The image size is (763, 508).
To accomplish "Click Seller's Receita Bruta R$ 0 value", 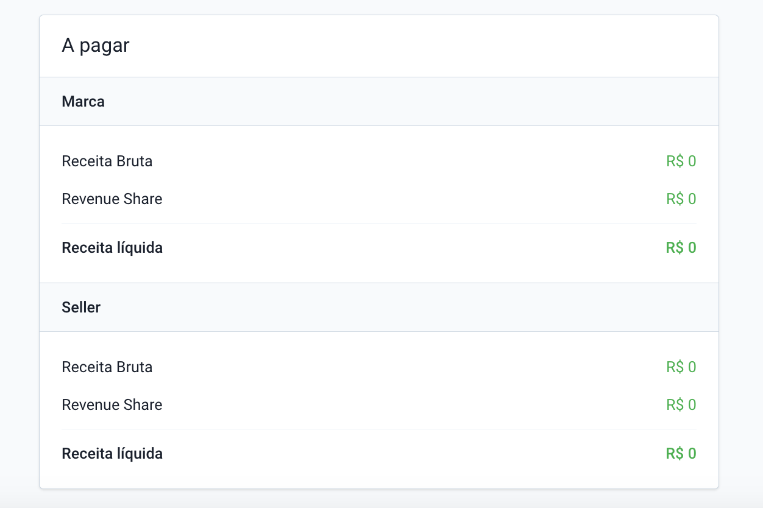I will point(681,367).
